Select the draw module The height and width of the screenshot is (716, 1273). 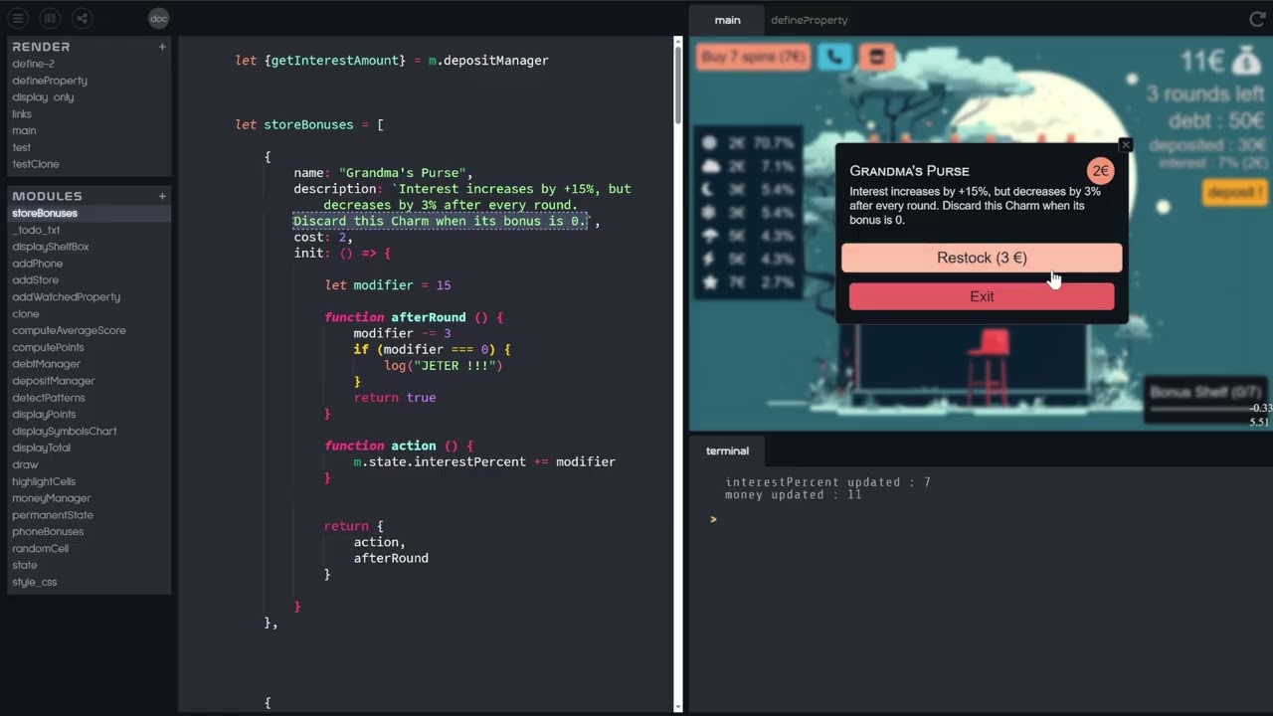point(26,464)
